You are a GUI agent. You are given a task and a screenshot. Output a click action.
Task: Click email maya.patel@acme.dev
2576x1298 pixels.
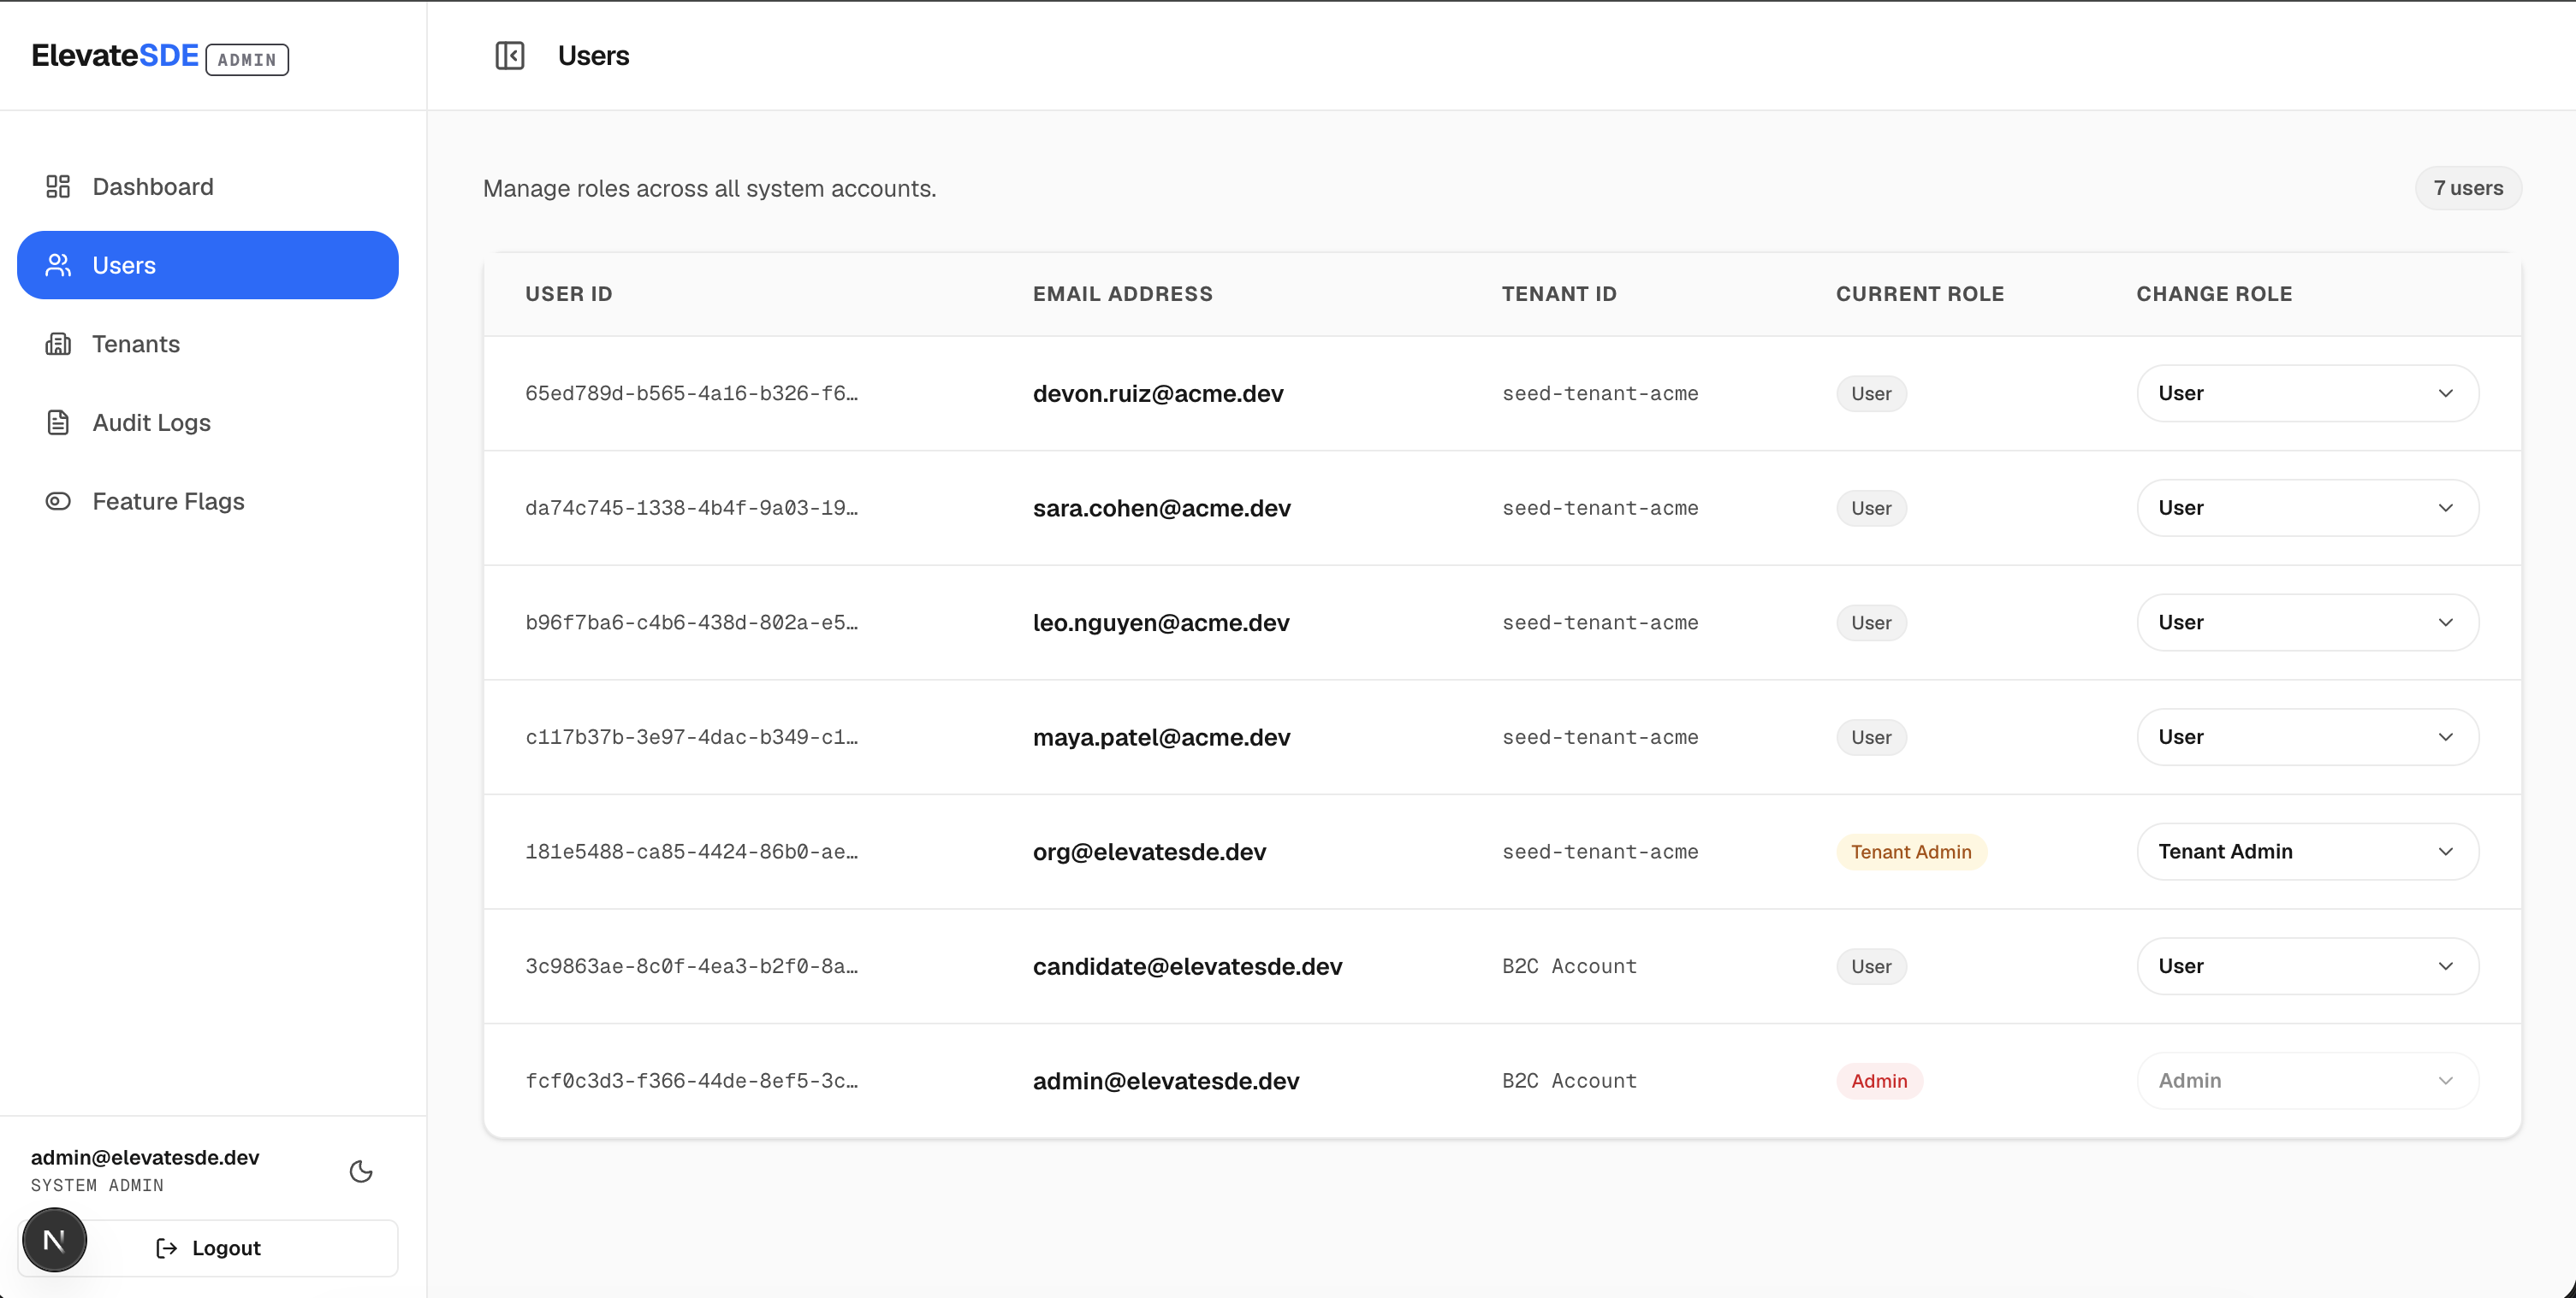(1161, 737)
